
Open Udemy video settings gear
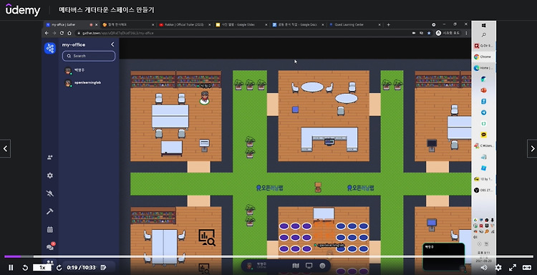click(x=498, y=267)
